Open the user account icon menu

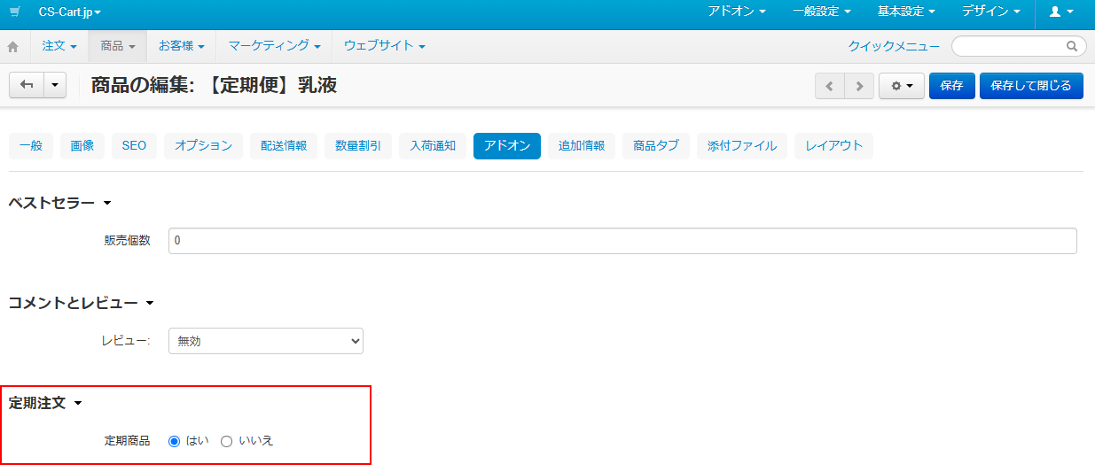[1060, 12]
